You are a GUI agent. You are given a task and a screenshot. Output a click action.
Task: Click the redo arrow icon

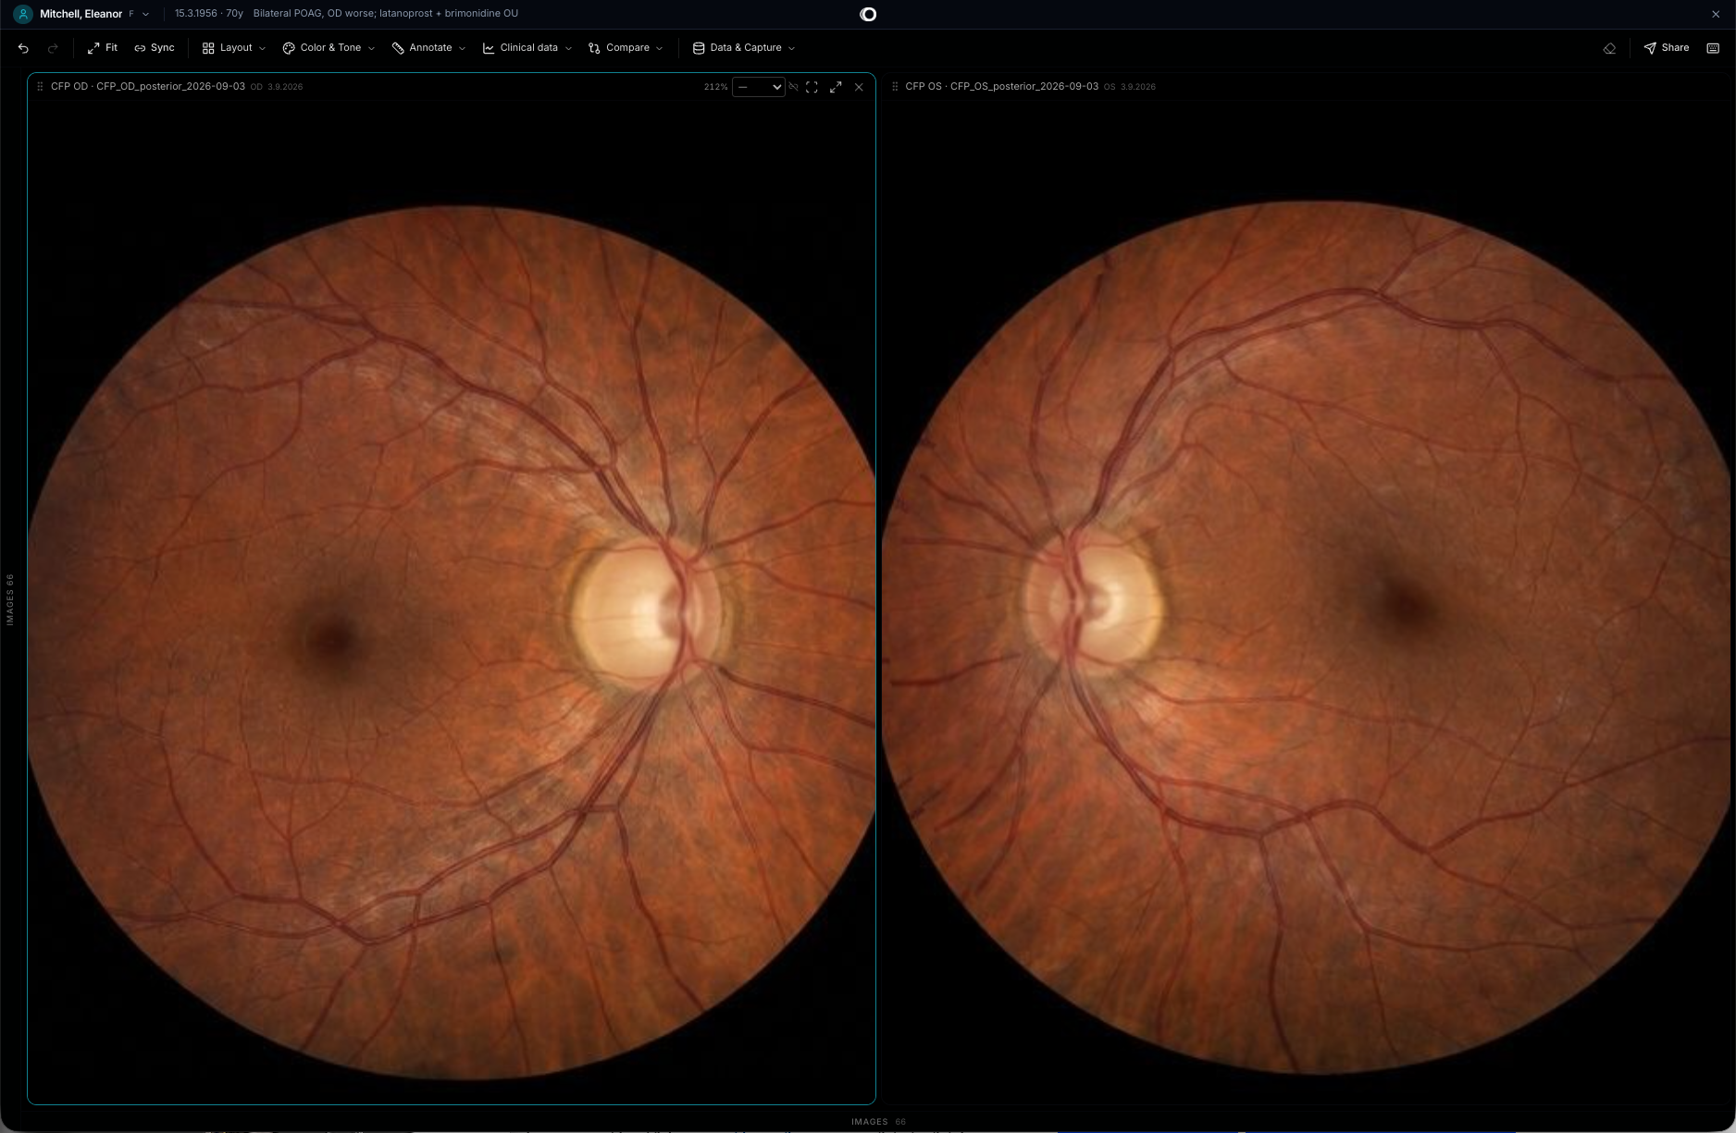click(53, 48)
